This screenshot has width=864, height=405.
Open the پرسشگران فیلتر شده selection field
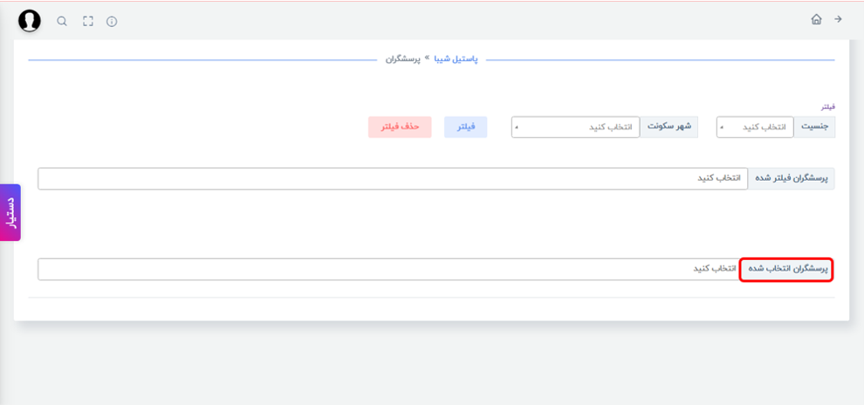pos(393,179)
